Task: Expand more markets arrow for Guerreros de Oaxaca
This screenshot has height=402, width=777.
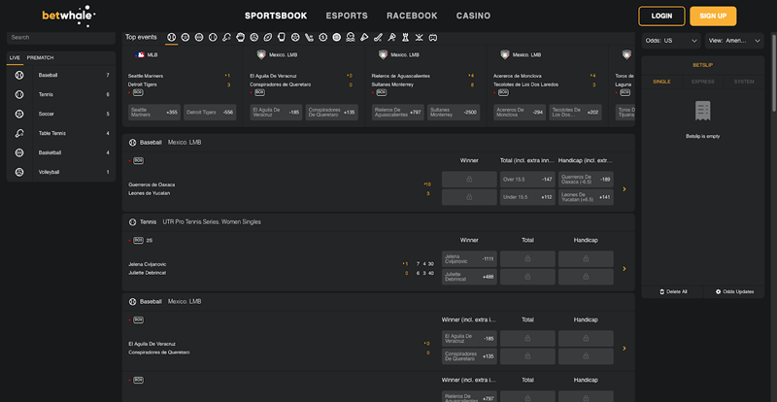Action: (624, 188)
